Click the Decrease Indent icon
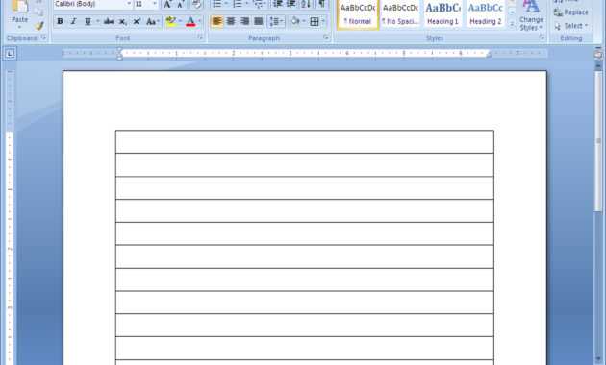The image size is (606, 365). click(277, 4)
